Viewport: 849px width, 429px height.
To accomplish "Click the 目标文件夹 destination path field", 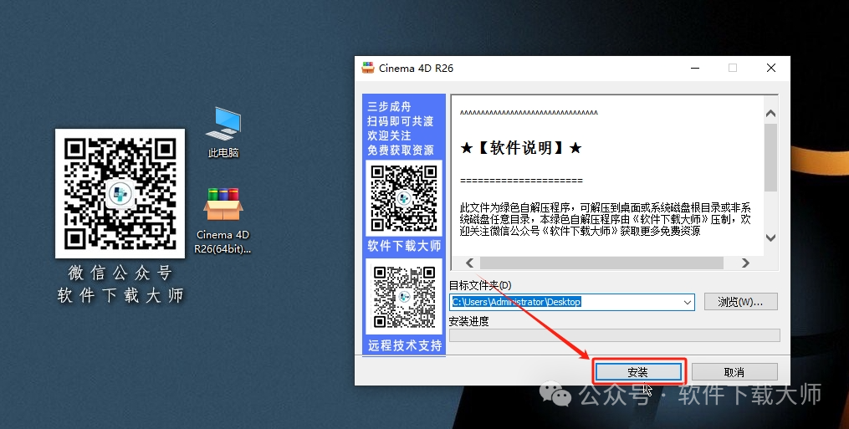I will click(x=565, y=302).
